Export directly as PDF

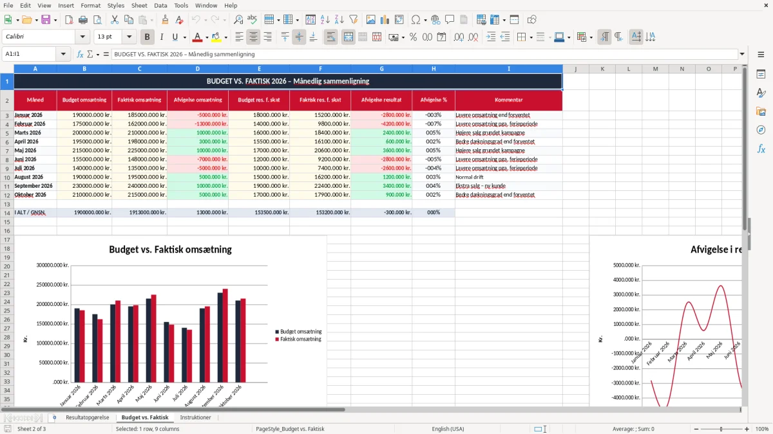click(x=69, y=20)
